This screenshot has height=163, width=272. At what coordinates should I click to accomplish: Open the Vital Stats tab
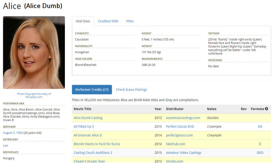pos(83,21)
